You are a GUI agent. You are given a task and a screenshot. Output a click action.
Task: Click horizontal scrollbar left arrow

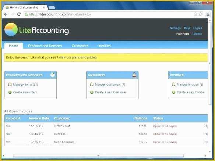click(x=4, y=155)
